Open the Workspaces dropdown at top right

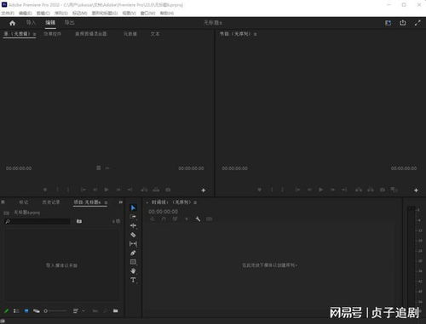click(389, 23)
